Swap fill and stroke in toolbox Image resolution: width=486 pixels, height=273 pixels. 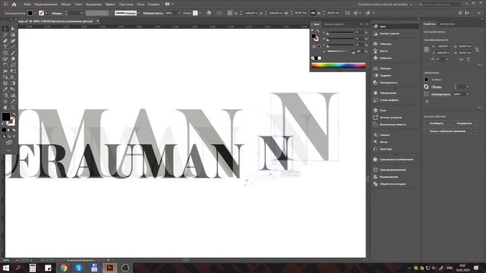coord(14,115)
